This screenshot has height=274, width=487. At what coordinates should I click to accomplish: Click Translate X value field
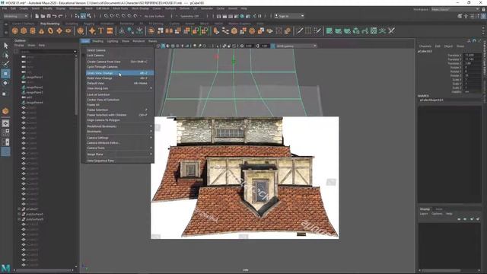pyautogui.click(x=473, y=56)
